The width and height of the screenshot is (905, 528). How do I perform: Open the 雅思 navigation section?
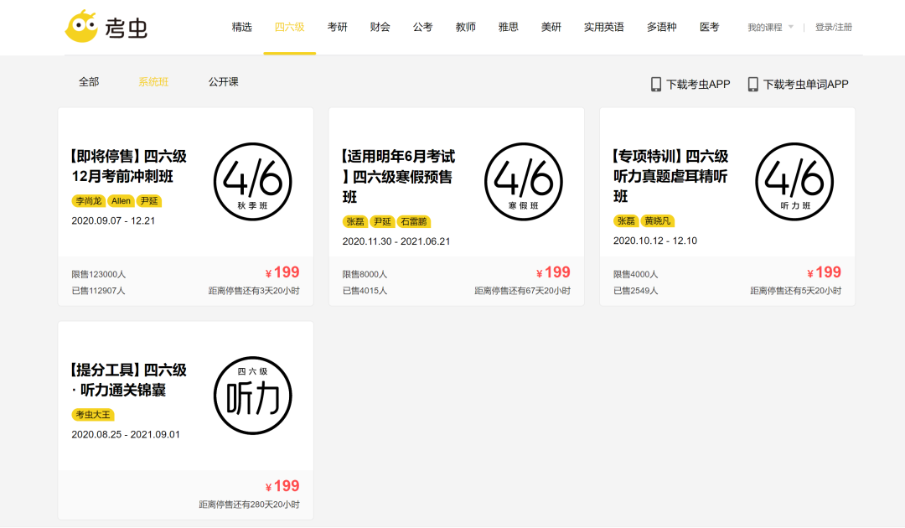[x=508, y=26]
